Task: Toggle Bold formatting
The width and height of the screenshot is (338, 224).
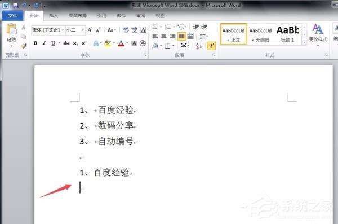Action: (35, 43)
